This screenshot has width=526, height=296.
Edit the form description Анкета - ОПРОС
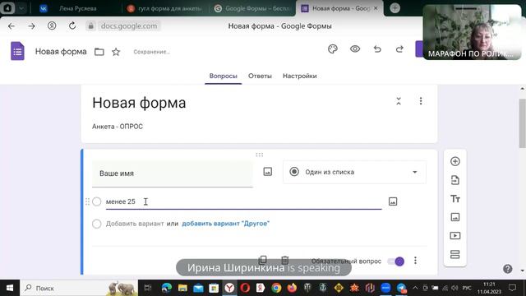[x=118, y=127]
